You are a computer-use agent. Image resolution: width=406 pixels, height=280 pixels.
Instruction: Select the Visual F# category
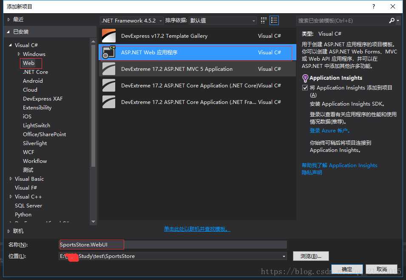(x=26, y=188)
